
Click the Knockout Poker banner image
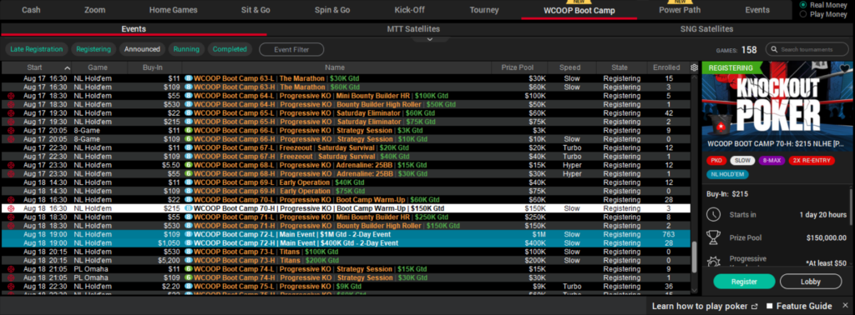point(777,106)
